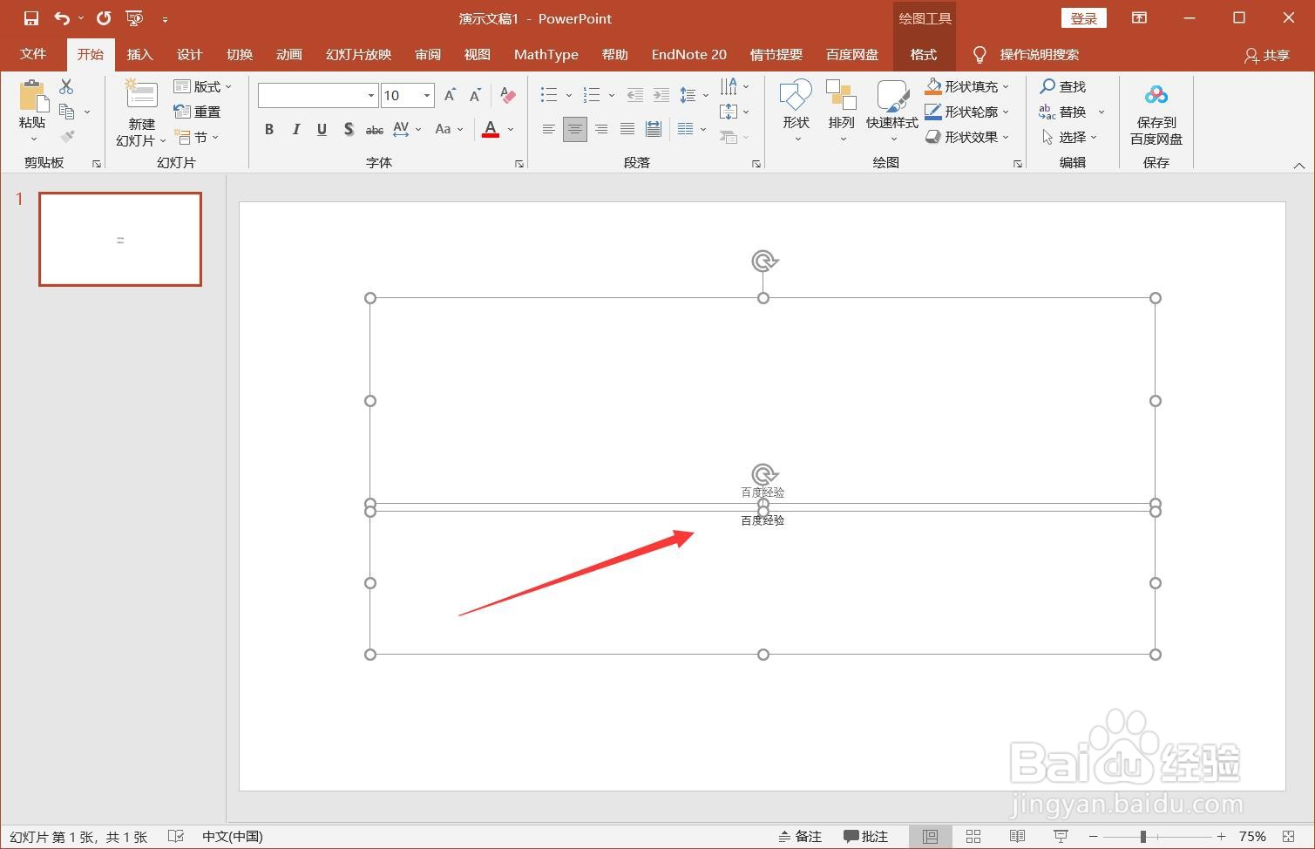Center align the text
Viewport: 1315px width, 849px height.
(x=574, y=129)
